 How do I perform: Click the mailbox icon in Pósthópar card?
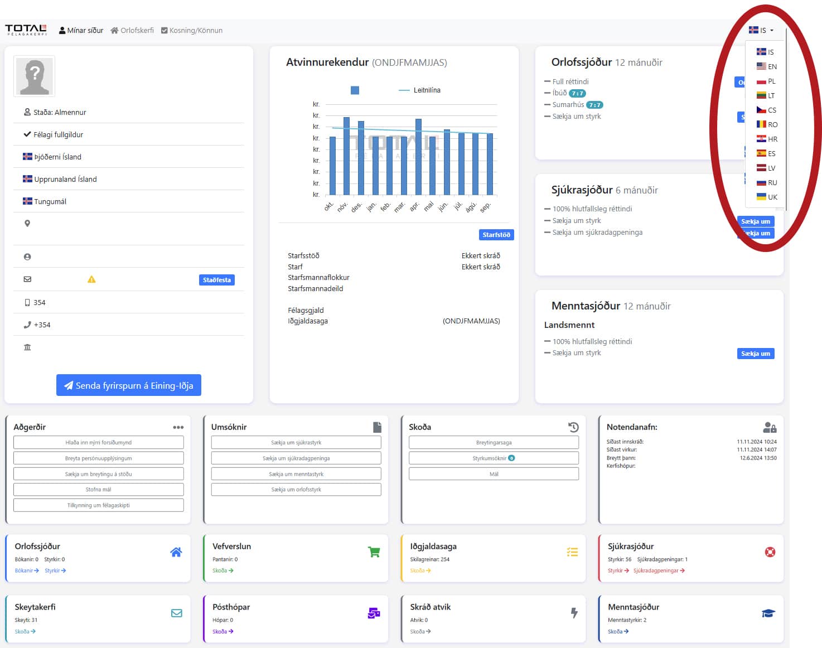374,613
